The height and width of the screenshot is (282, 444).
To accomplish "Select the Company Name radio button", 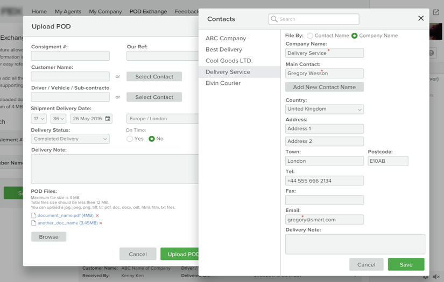I will click(x=354, y=35).
